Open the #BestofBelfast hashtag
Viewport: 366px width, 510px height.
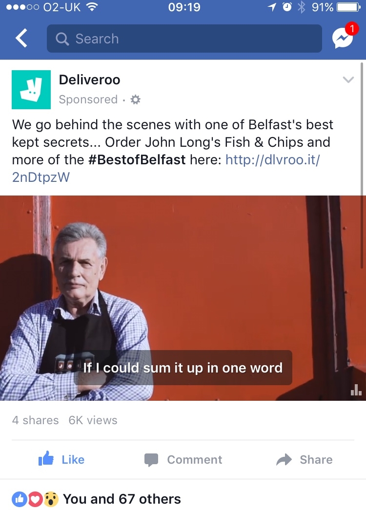[x=137, y=160]
